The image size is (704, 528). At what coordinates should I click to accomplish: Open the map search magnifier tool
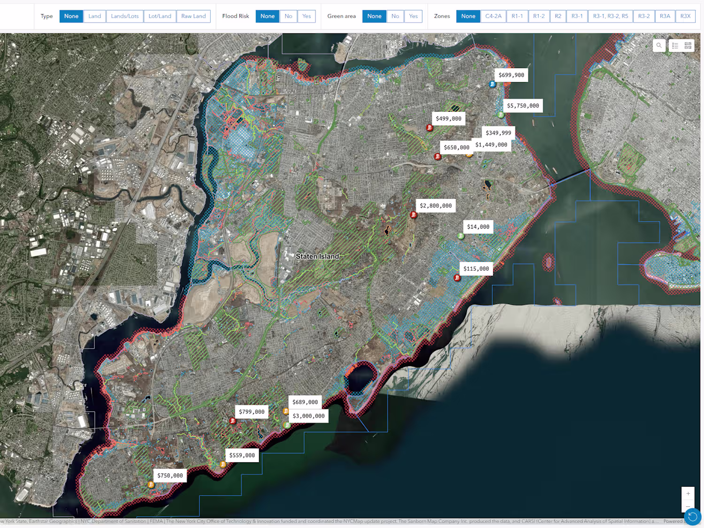(x=659, y=46)
